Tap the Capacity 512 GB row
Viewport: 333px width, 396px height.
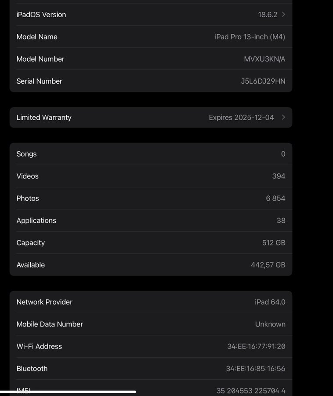click(x=151, y=243)
